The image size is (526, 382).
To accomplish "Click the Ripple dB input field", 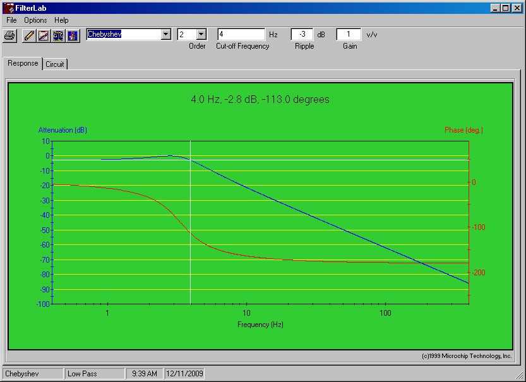I will click(x=302, y=34).
